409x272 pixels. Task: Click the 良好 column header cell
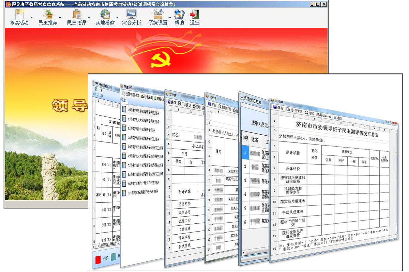341,161
